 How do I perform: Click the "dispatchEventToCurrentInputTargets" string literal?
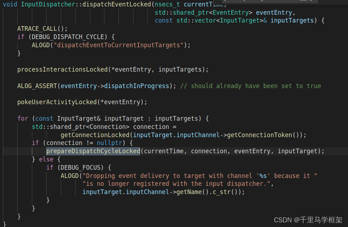click(x=118, y=45)
